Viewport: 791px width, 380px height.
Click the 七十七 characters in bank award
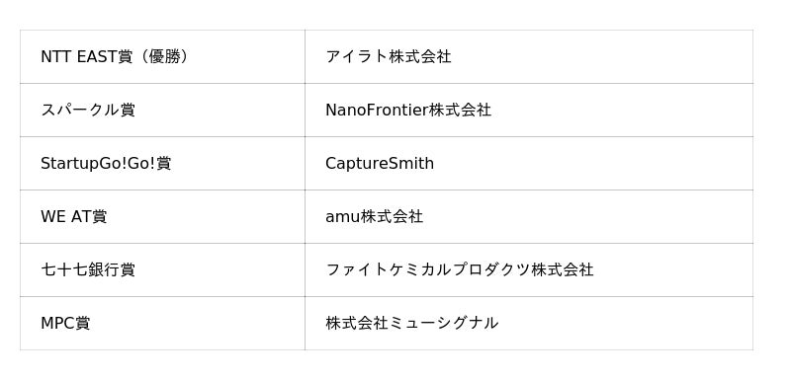64,270
